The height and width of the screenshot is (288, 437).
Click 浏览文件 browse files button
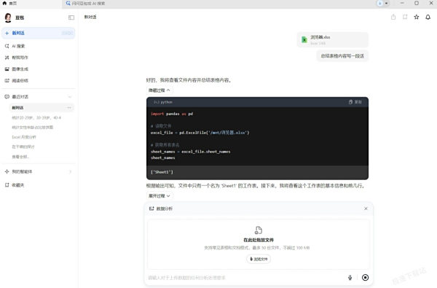pyautogui.click(x=259, y=259)
